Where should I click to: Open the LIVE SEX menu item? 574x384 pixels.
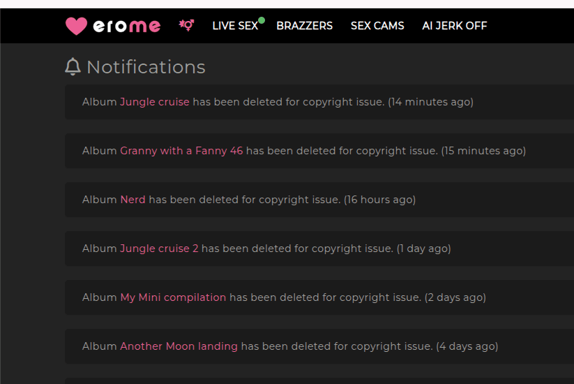coord(235,26)
